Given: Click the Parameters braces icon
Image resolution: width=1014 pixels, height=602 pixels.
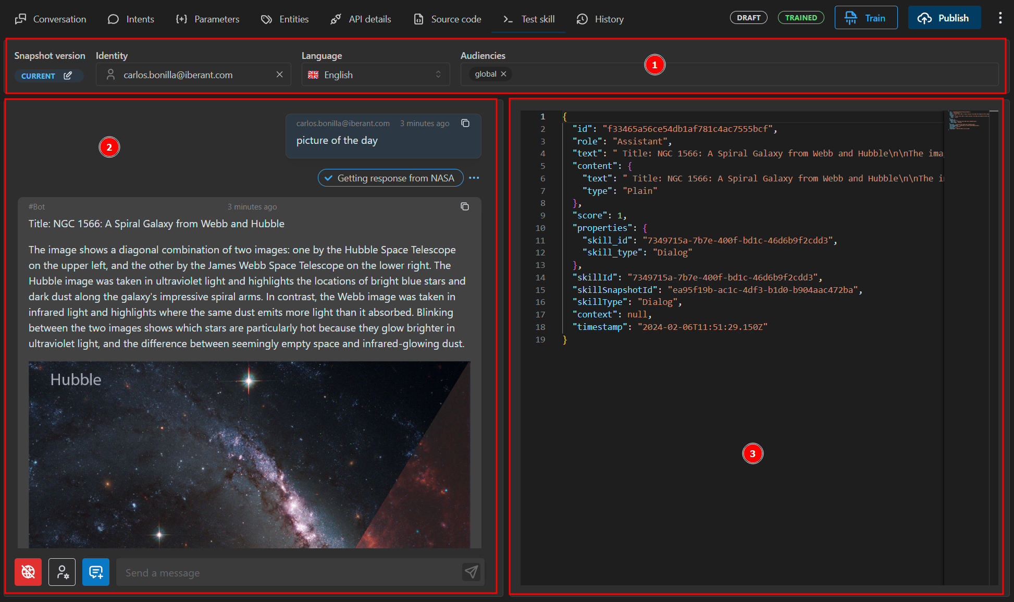Looking at the screenshot, I should [181, 19].
